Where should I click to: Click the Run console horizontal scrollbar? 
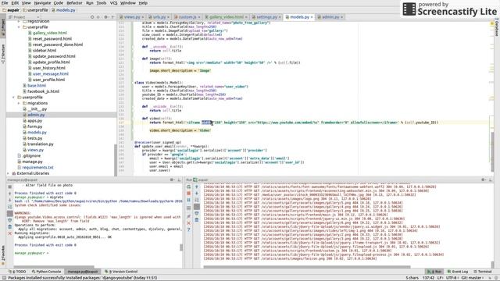306,267
